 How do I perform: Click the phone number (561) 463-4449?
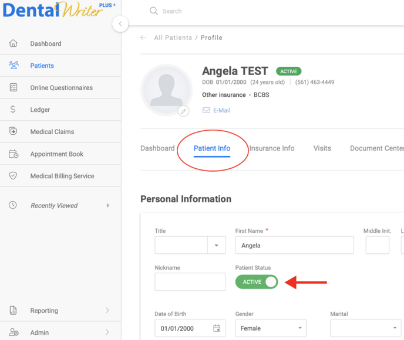click(x=315, y=82)
